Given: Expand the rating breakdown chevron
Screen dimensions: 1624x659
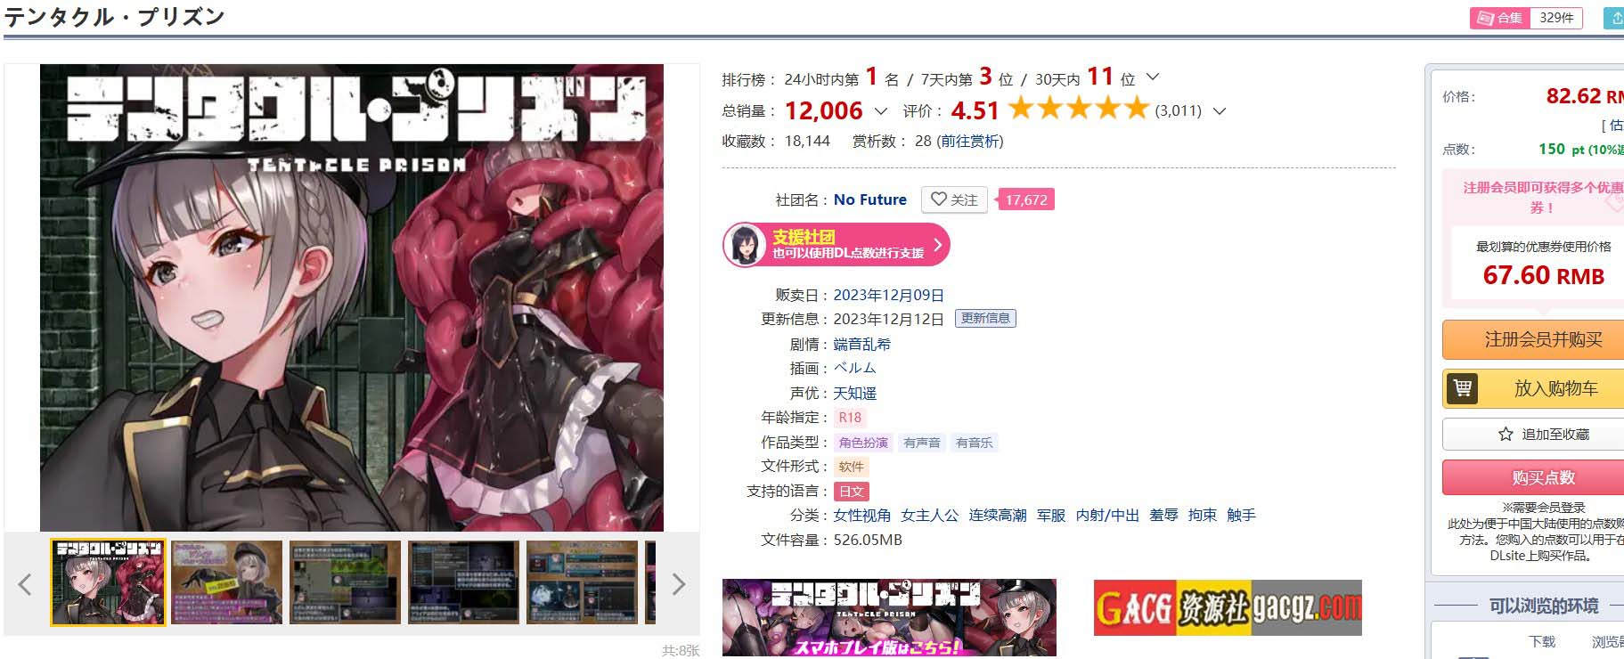Looking at the screenshot, I should (1220, 111).
